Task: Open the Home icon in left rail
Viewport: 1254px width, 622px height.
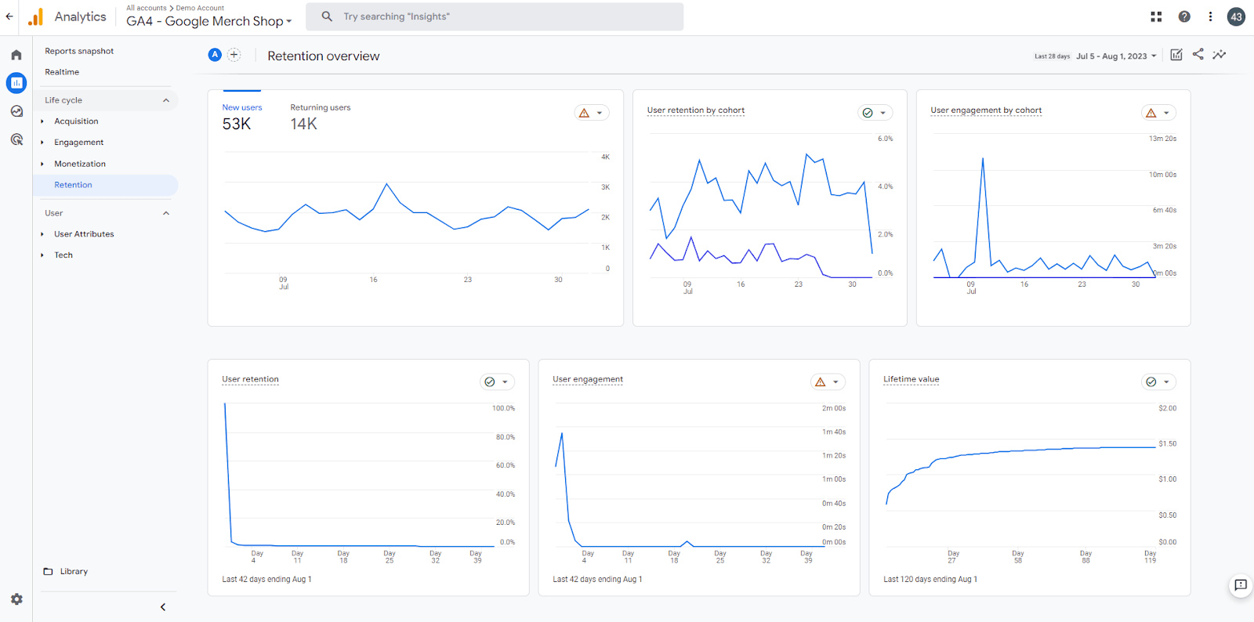Action: pos(16,55)
